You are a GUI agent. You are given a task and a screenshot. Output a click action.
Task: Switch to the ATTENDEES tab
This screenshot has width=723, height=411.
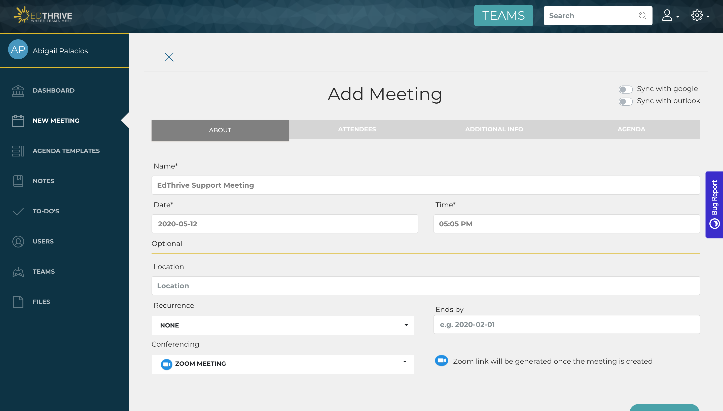click(357, 129)
